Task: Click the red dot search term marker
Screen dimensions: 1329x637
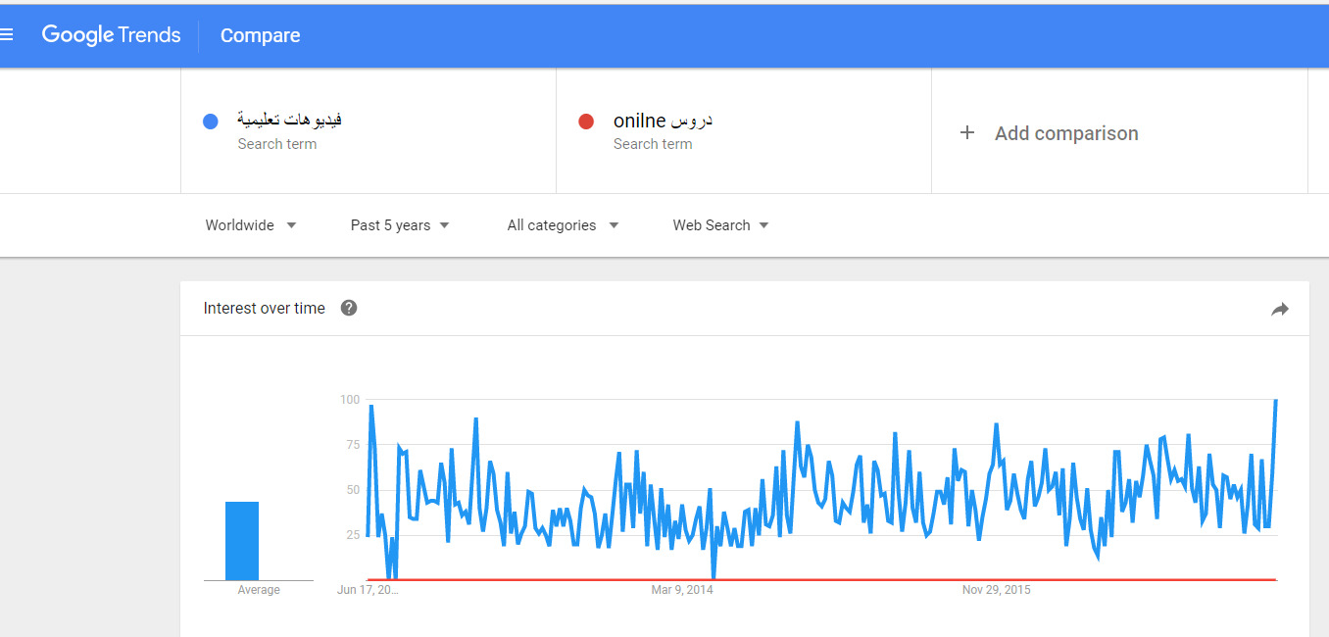Action: click(x=586, y=122)
